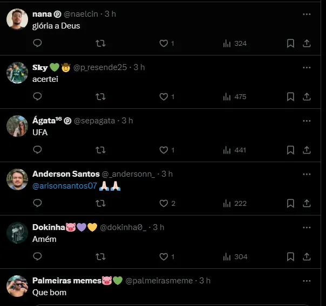The height and width of the screenshot is (306, 326).
Task: Open the Dokinha @dokinha0_ handle
Action: [124, 227]
